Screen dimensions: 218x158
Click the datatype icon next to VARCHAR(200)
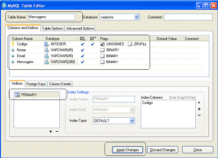tap(47, 62)
